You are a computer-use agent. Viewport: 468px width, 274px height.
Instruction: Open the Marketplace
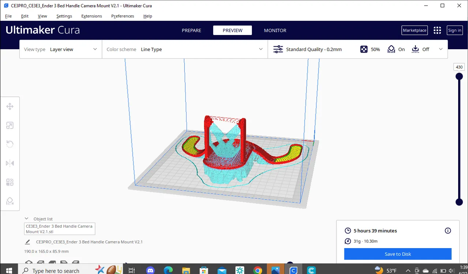[415, 30]
